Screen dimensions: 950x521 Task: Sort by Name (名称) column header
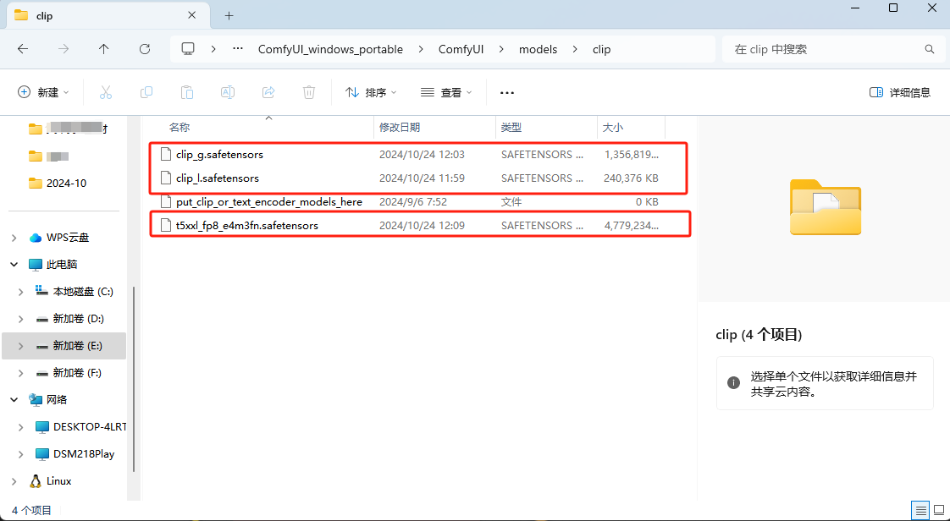(x=180, y=128)
